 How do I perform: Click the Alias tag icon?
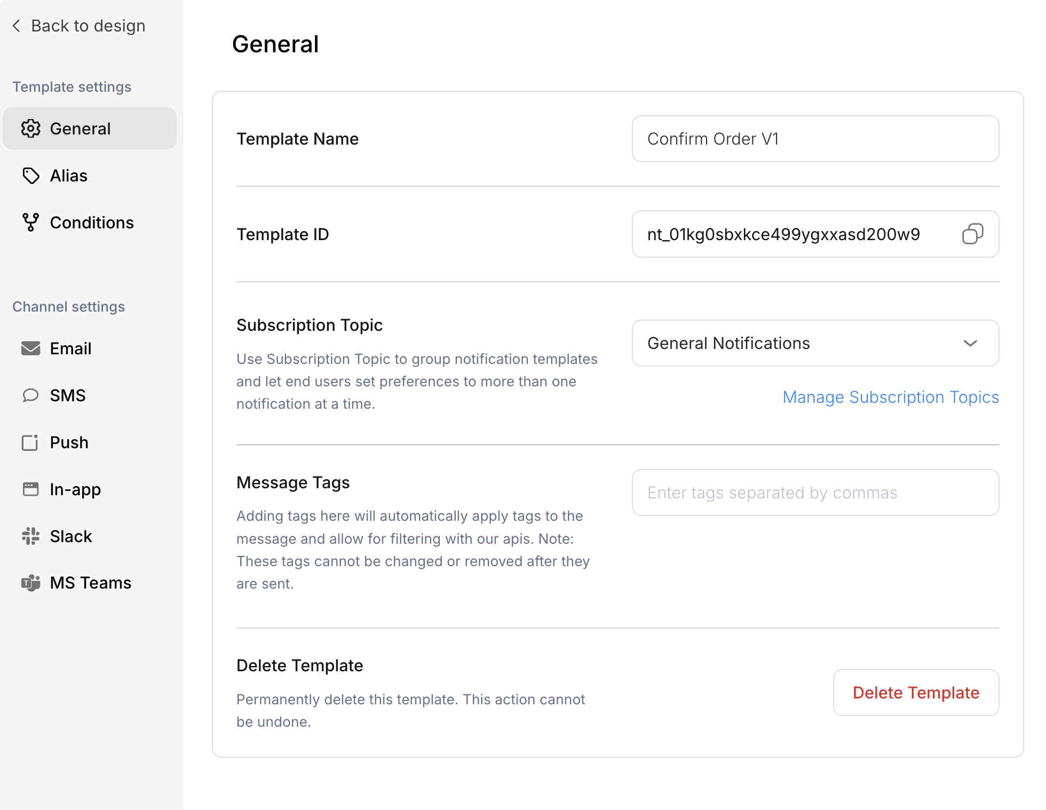coord(30,176)
